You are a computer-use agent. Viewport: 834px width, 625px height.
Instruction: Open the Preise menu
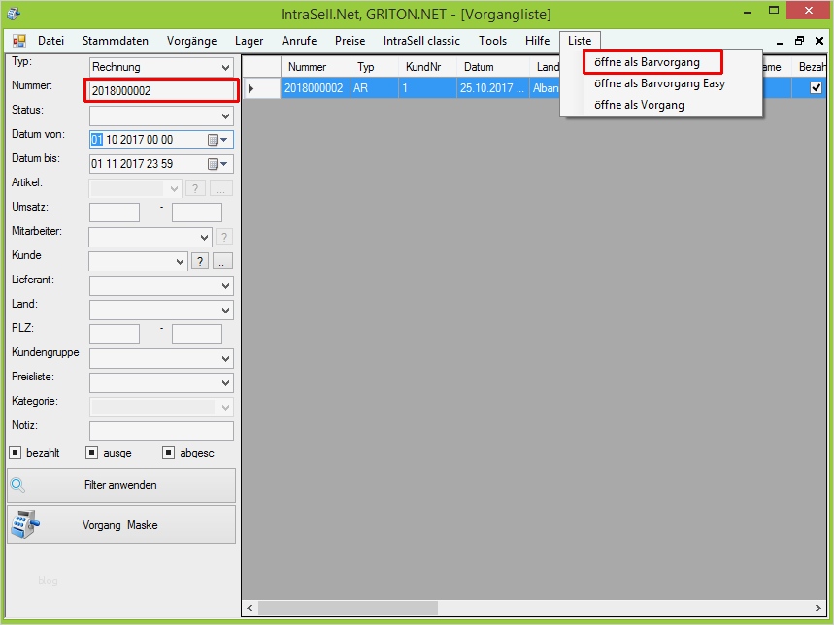(x=350, y=41)
